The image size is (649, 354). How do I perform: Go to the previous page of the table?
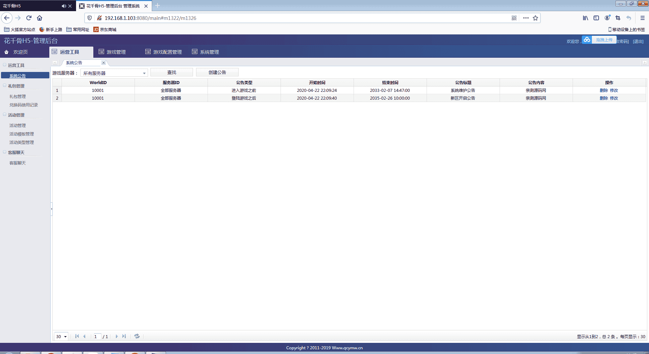click(x=85, y=336)
